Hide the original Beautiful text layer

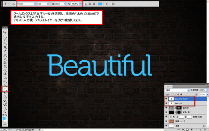pos(166,103)
